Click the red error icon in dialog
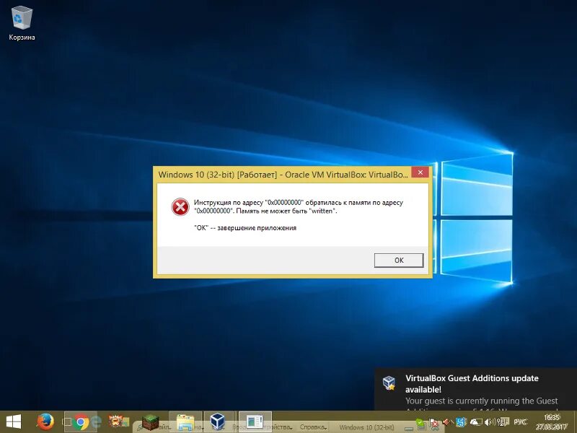The image size is (577, 433). (180, 206)
